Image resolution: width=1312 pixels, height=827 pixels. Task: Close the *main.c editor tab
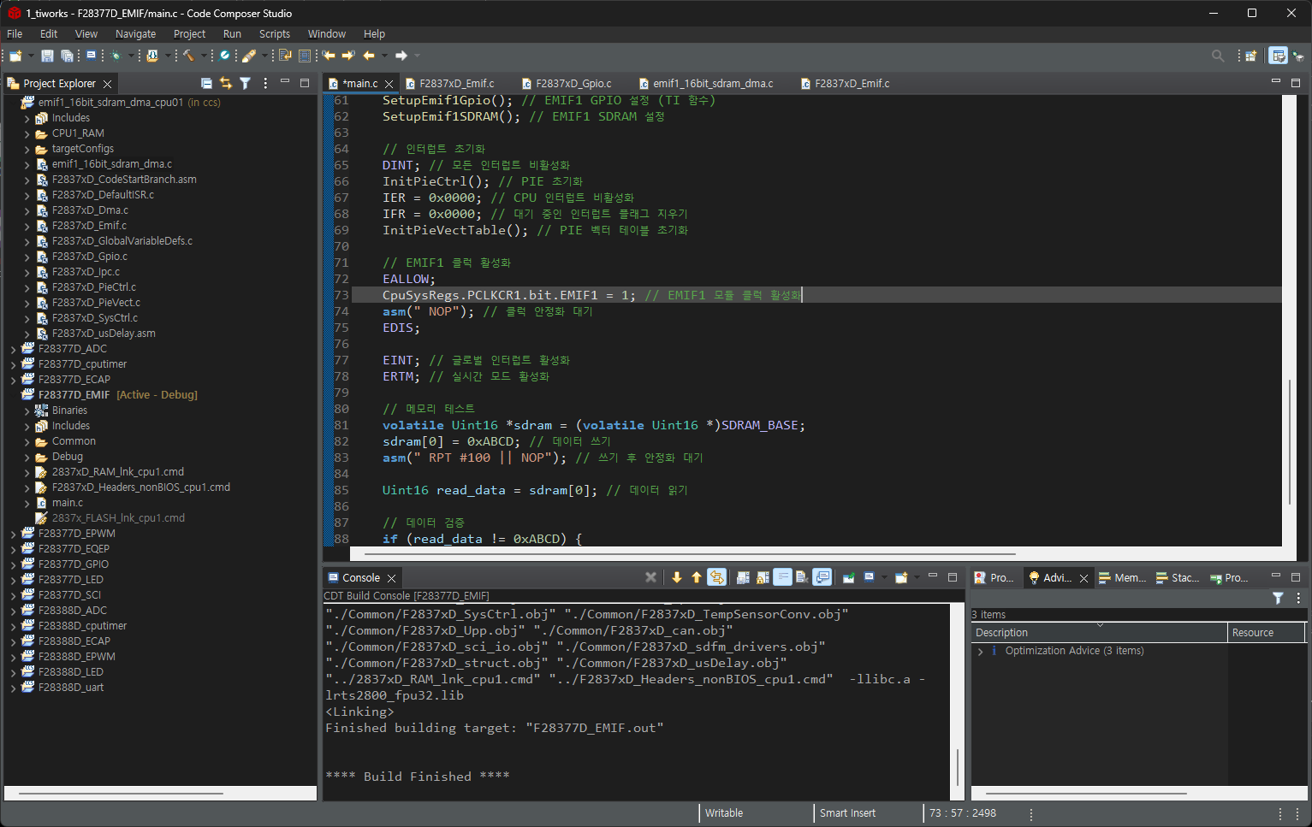[x=389, y=84]
